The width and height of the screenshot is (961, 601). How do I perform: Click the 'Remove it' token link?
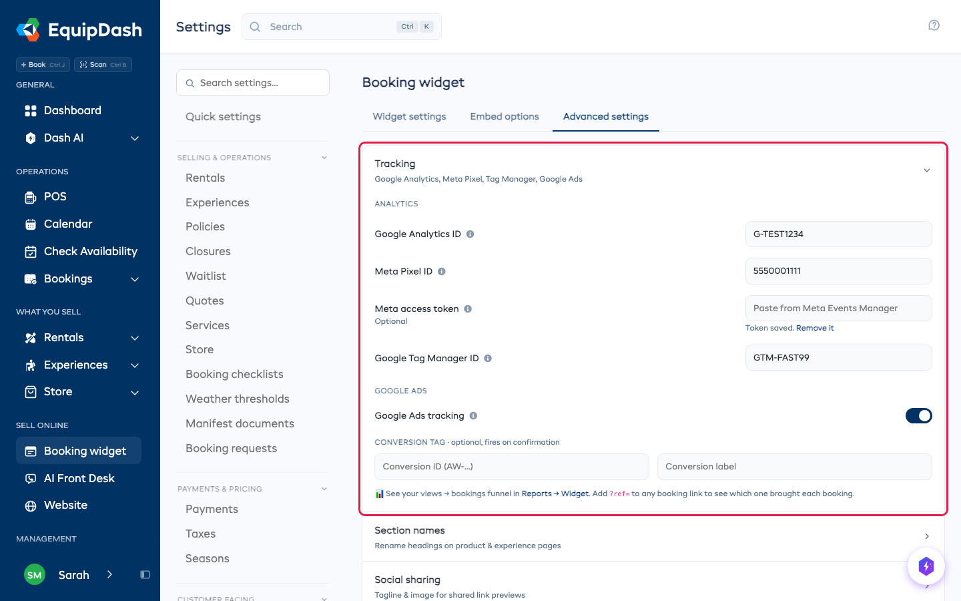tap(815, 328)
